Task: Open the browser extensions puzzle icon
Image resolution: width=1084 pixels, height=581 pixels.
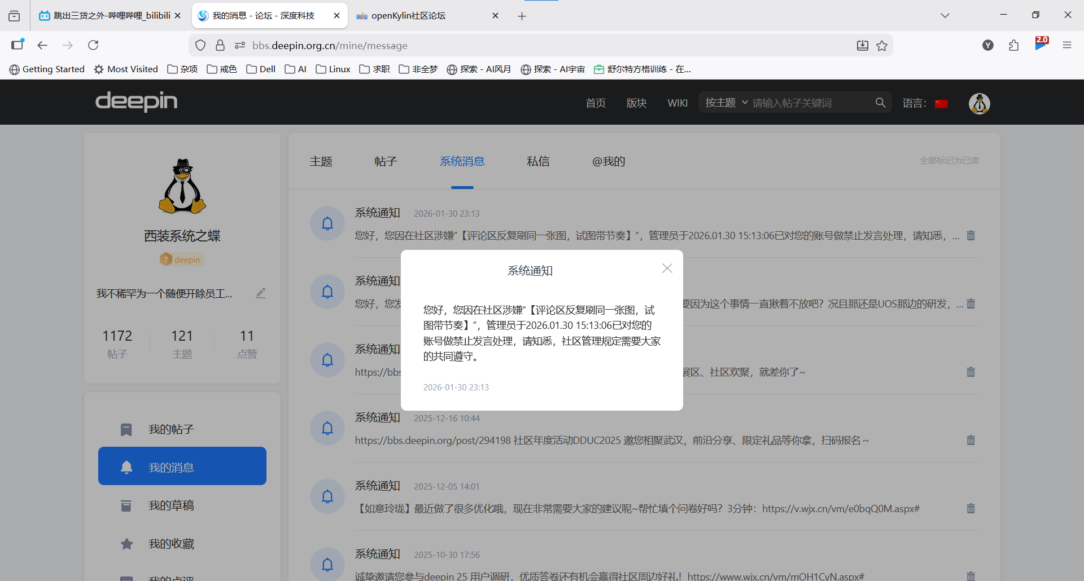Action: pyautogui.click(x=1013, y=46)
